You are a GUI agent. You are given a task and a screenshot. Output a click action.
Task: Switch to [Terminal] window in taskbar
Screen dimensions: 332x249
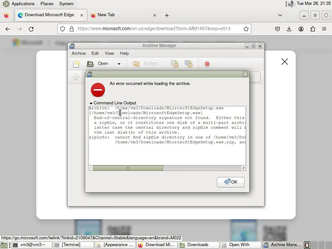73,245
